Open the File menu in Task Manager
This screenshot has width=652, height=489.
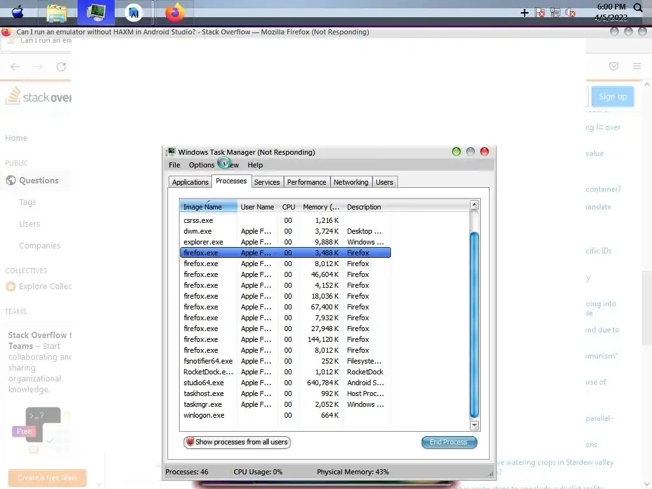[x=174, y=165]
